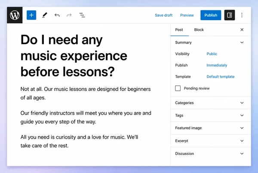Expand the Featured image section
258x173 pixels.
click(211, 128)
